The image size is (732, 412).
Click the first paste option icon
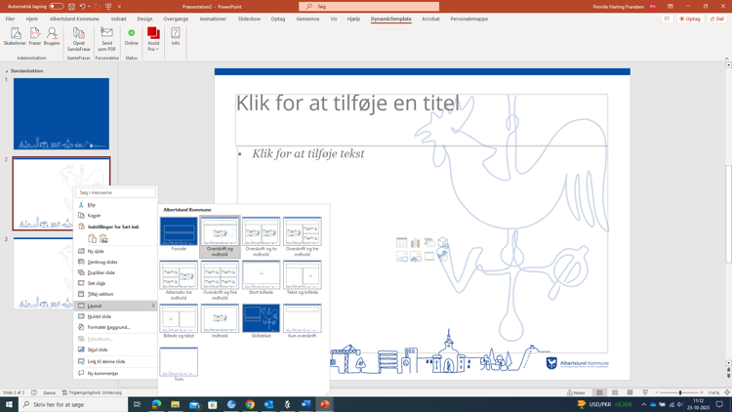(92, 238)
